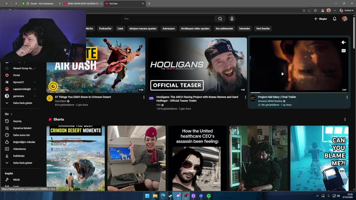Open the Crimson Desert Moments short
The width and height of the screenshot is (356, 200).
tap(76, 158)
